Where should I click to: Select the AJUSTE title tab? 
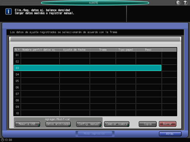(95, 3)
